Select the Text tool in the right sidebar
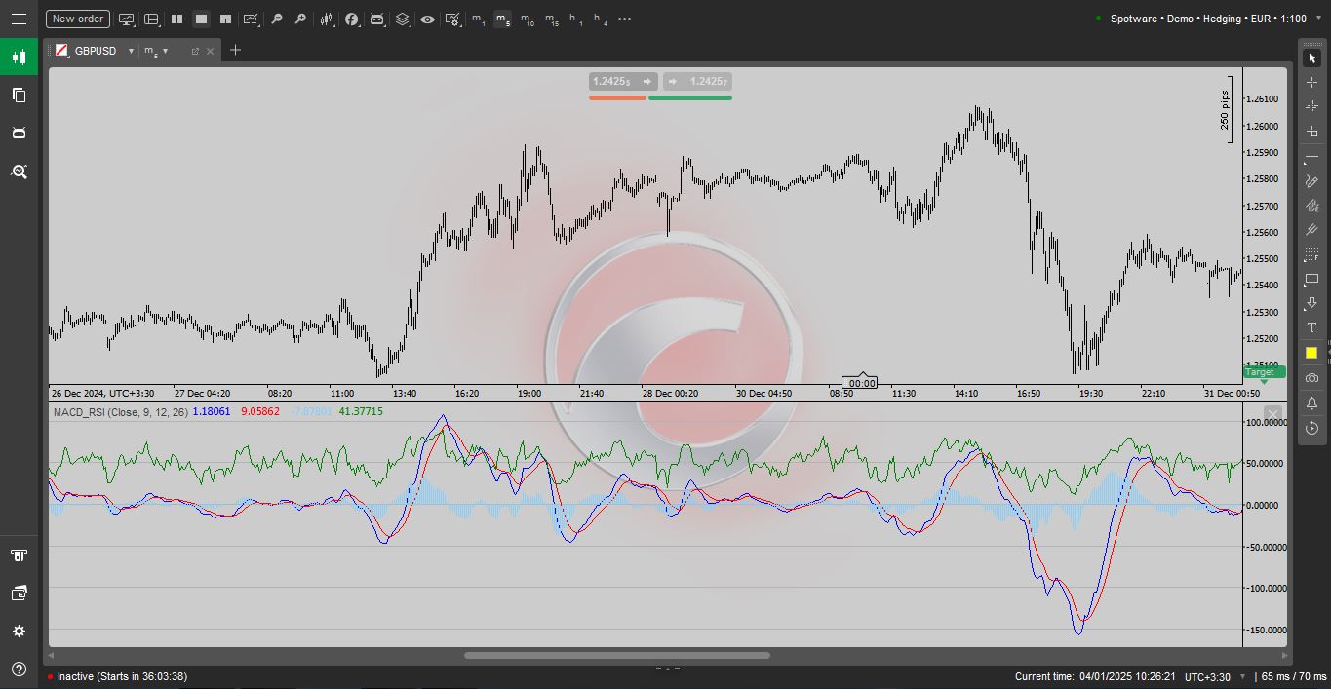This screenshot has height=689, width=1331. click(1311, 327)
